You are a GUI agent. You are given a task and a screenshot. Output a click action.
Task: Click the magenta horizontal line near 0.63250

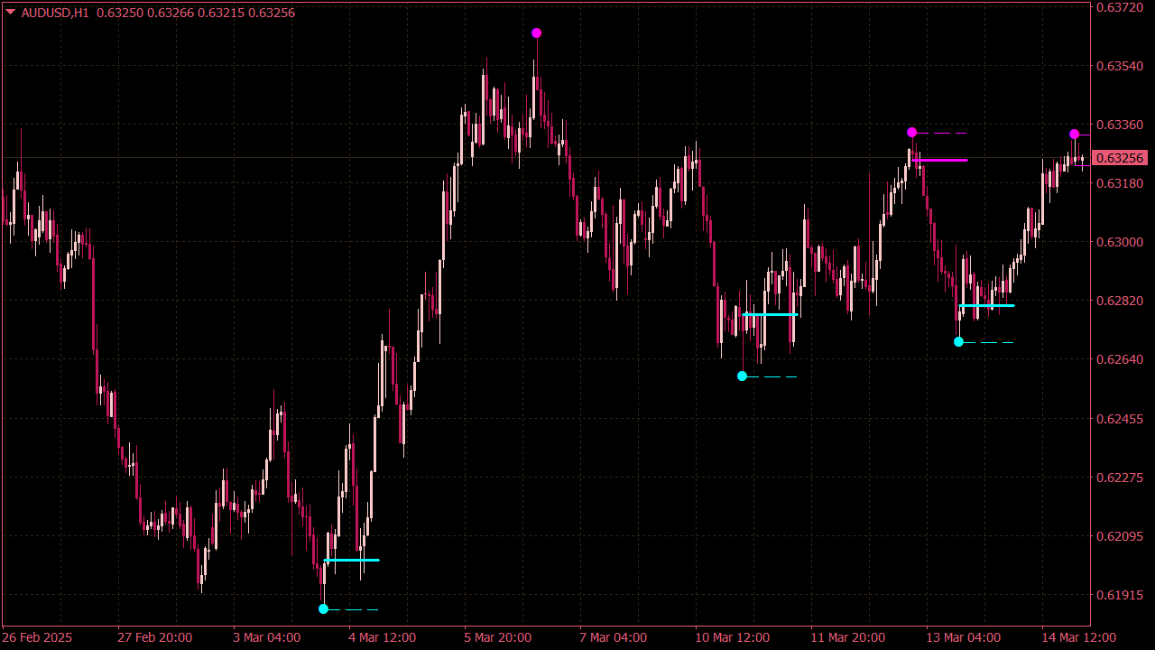click(939, 161)
